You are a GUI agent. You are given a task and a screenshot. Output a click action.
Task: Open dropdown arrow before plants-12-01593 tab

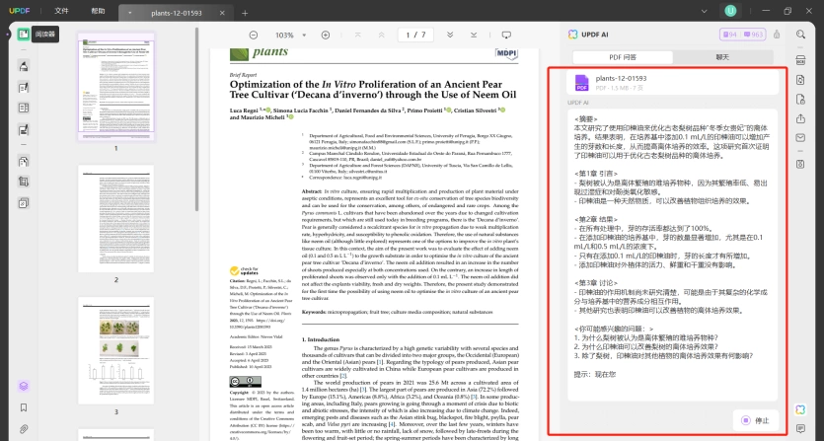click(x=130, y=13)
